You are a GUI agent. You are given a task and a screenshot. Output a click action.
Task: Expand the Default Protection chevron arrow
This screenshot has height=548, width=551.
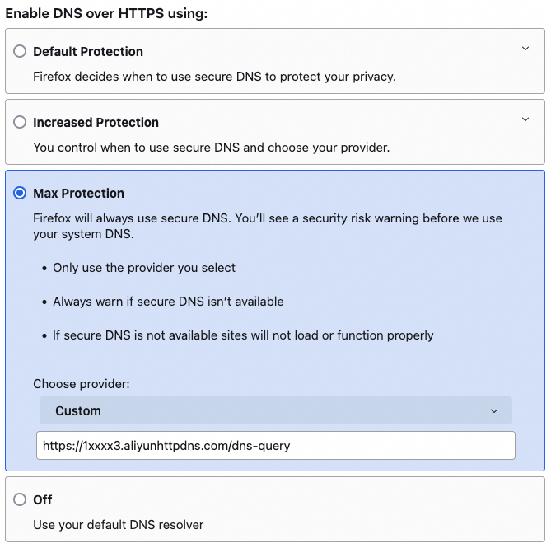tap(525, 49)
